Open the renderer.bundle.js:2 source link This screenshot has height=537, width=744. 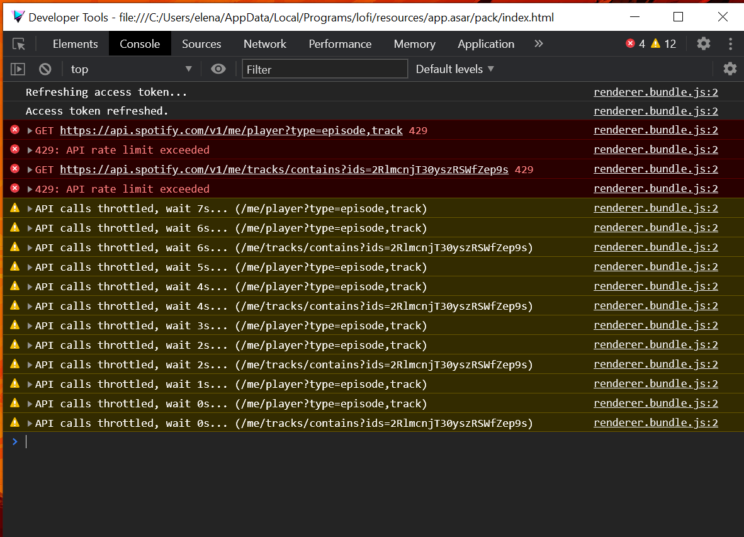655,92
